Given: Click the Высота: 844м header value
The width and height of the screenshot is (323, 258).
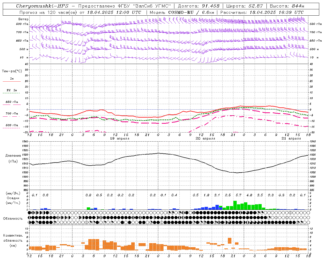Looking at the screenshot, I should pos(287,6).
